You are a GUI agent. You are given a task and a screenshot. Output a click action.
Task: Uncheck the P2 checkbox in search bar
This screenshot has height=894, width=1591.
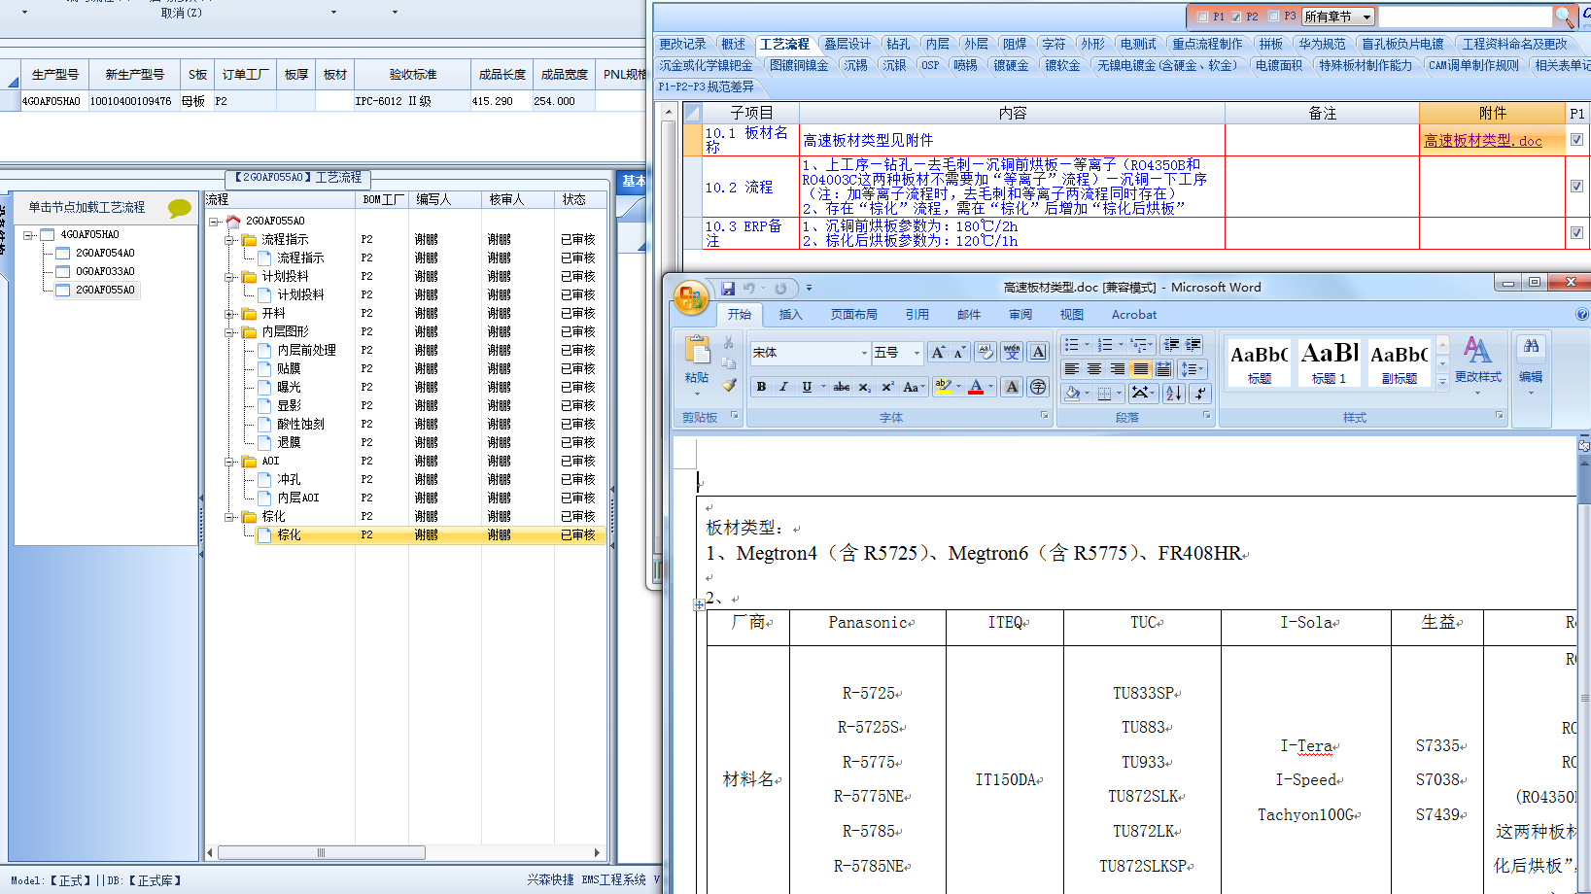1236,17
